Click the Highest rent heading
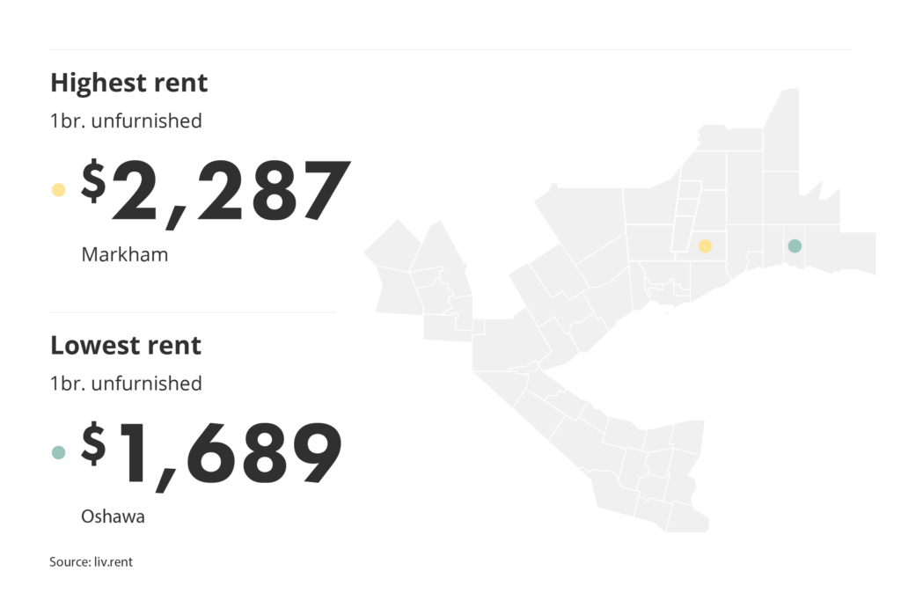 (128, 83)
